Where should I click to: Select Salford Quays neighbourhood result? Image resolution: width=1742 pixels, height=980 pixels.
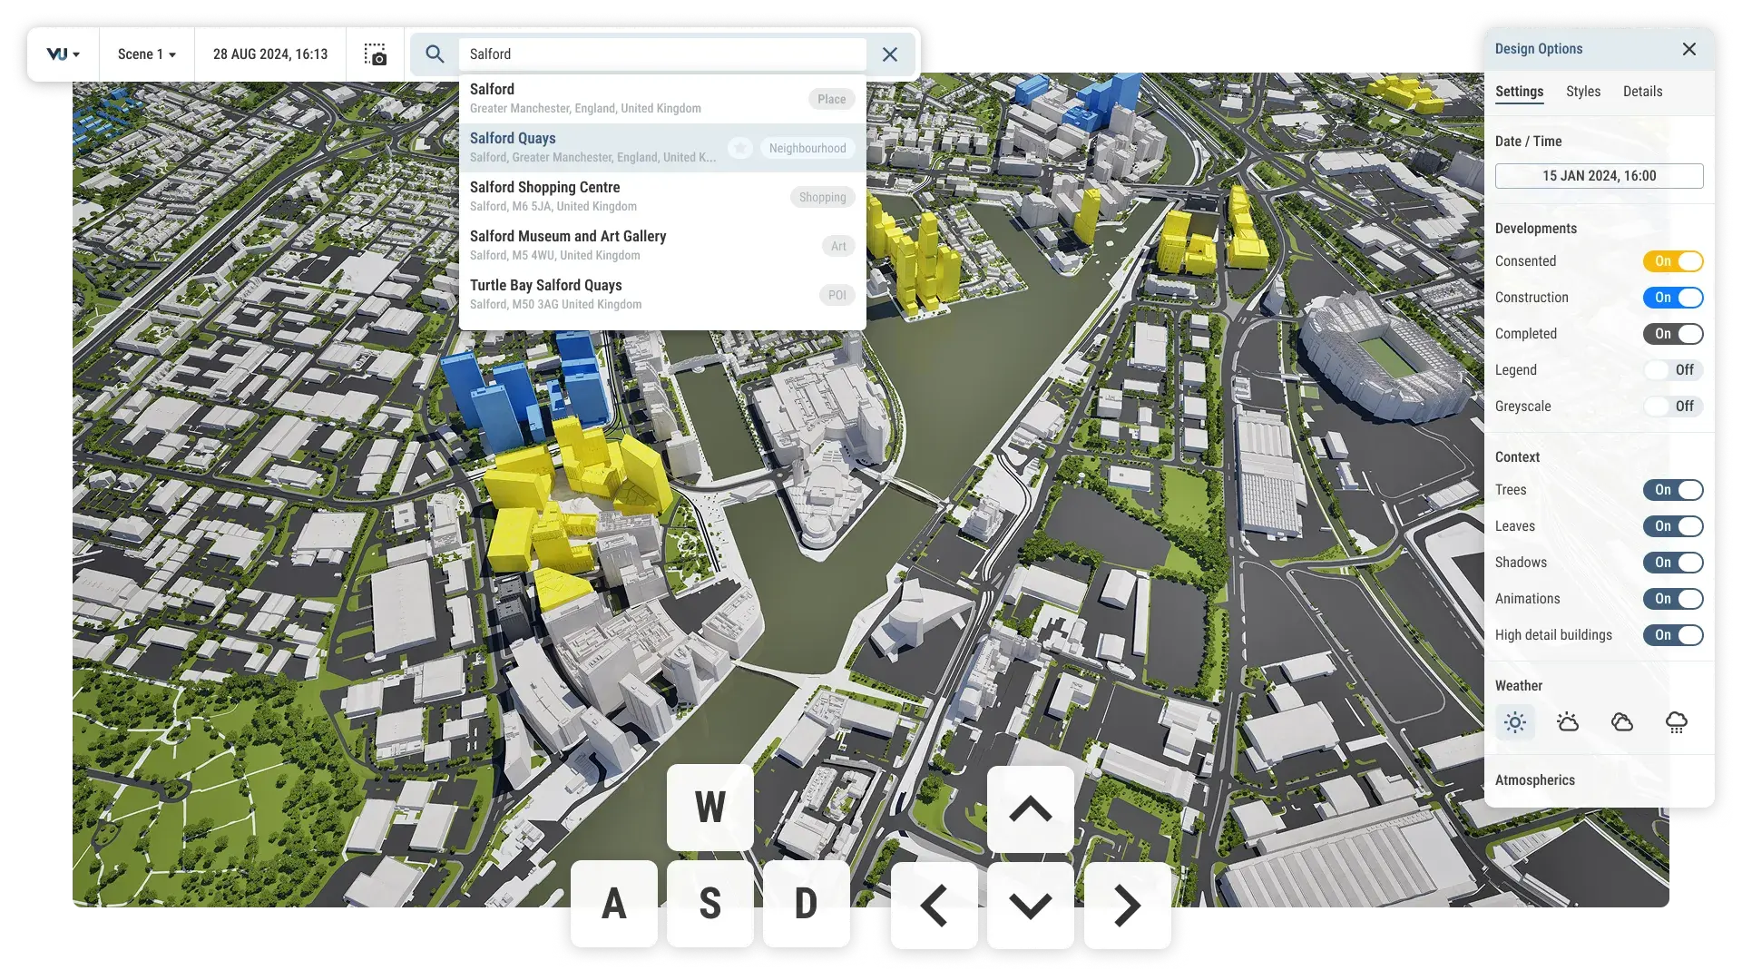click(662, 148)
